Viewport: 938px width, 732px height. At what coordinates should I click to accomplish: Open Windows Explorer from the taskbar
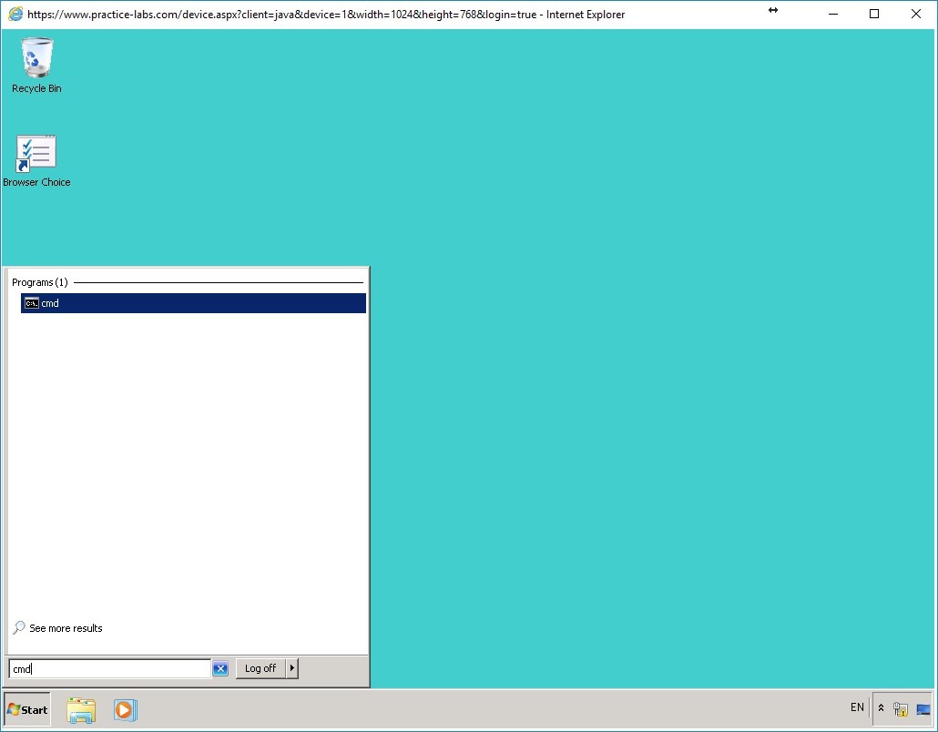coord(81,709)
